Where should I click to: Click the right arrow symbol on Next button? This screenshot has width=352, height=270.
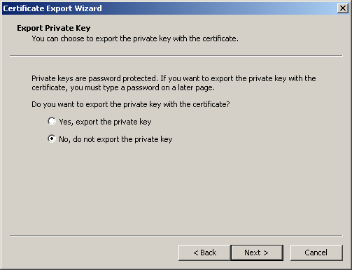click(x=266, y=253)
